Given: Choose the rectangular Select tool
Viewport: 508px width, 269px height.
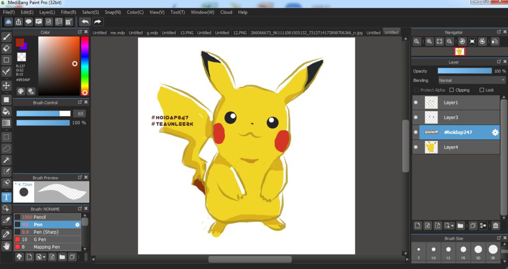Looking at the screenshot, I should tap(6, 137).
